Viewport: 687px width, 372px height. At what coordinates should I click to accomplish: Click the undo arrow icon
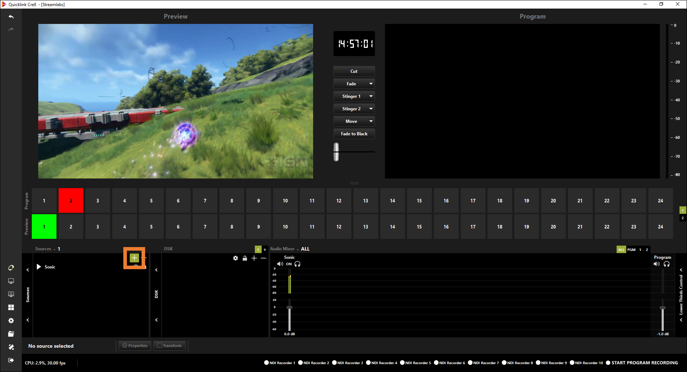click(x=11, y=17)
